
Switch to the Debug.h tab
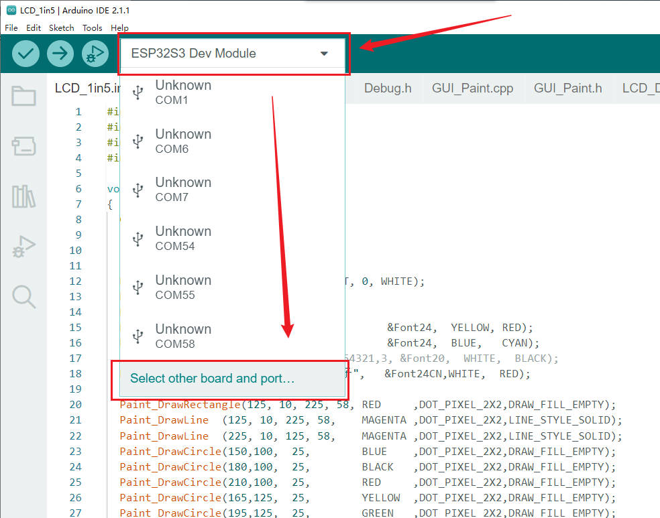point(388,88)
